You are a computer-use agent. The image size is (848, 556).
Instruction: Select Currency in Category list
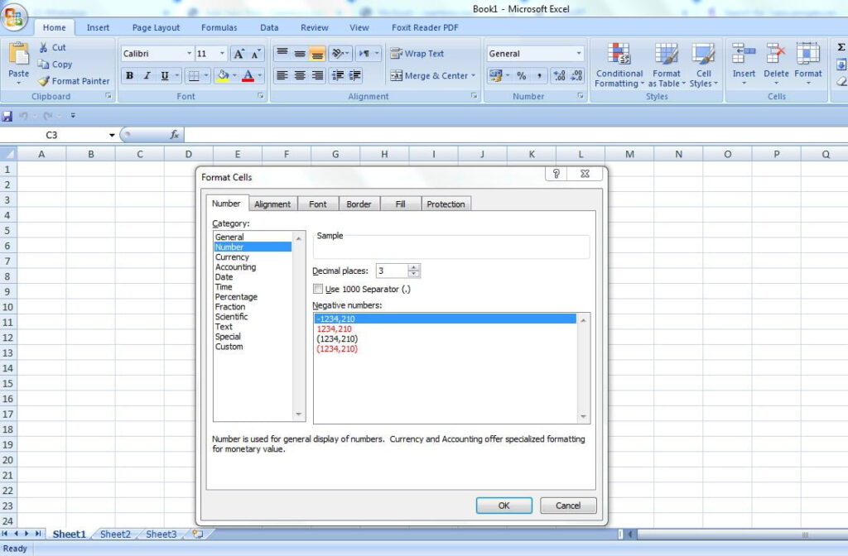point(232,257)
